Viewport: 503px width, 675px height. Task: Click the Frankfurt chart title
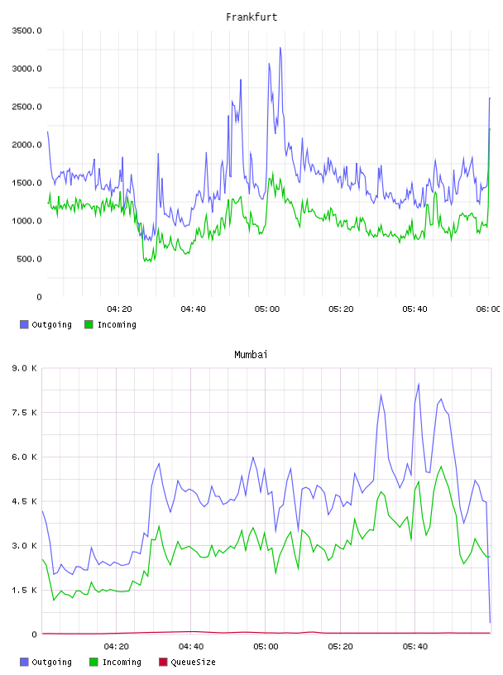pyautogui.click(x=251, y=17)
